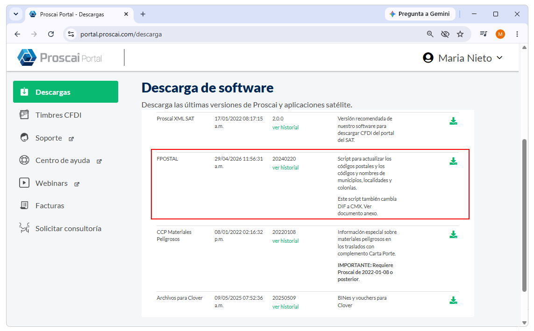This screenshot has width=534, height=331.
Task: Reload the Proscai portal page
Action: (x=51, y=34)
